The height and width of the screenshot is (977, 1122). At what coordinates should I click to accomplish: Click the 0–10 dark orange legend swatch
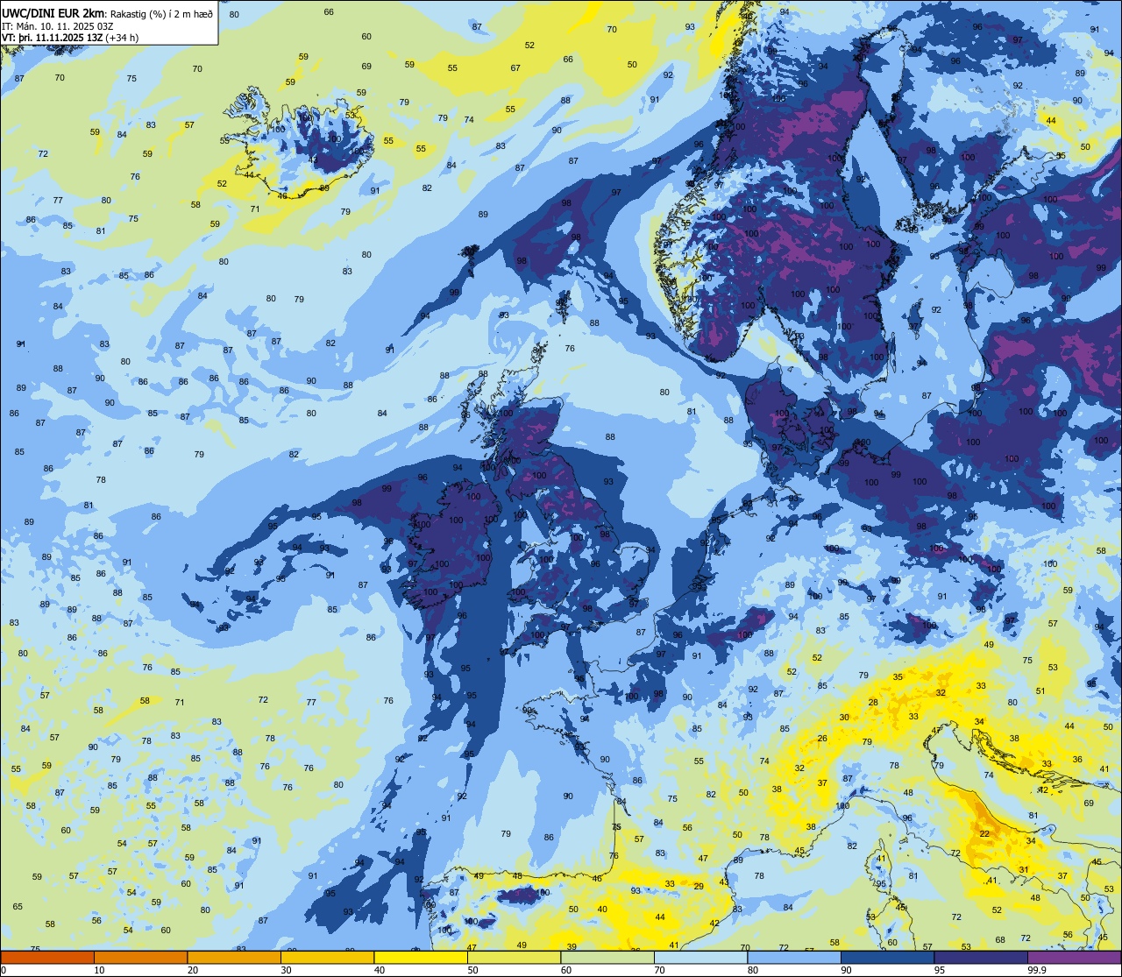[x=47, y=957]
